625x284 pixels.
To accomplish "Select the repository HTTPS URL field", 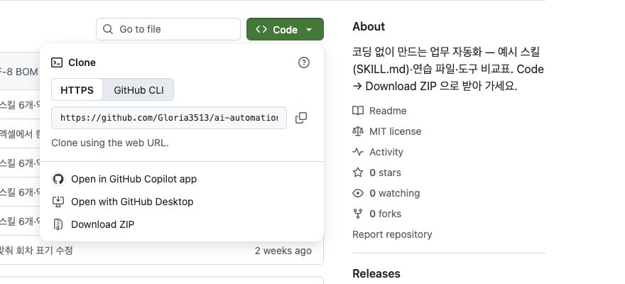I will pyautogui.click(x=169, y=118).
